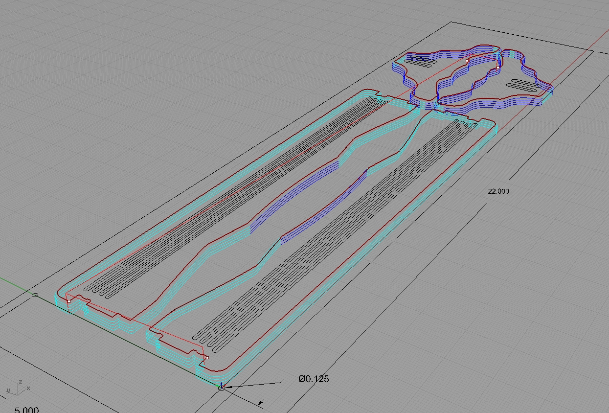Click the small circle on the green axis
Image resolution: width=609 pixels, height=413 pixels.
tap(35, 295)
